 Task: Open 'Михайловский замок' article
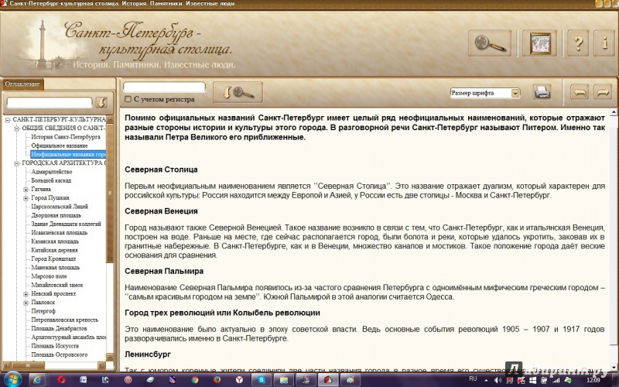tap(57, 285)
